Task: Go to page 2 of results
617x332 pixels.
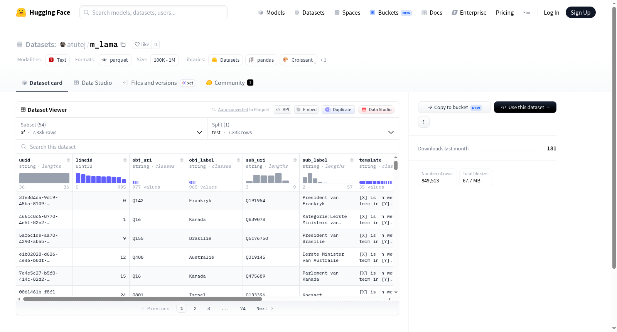Action: coord(195,308)
